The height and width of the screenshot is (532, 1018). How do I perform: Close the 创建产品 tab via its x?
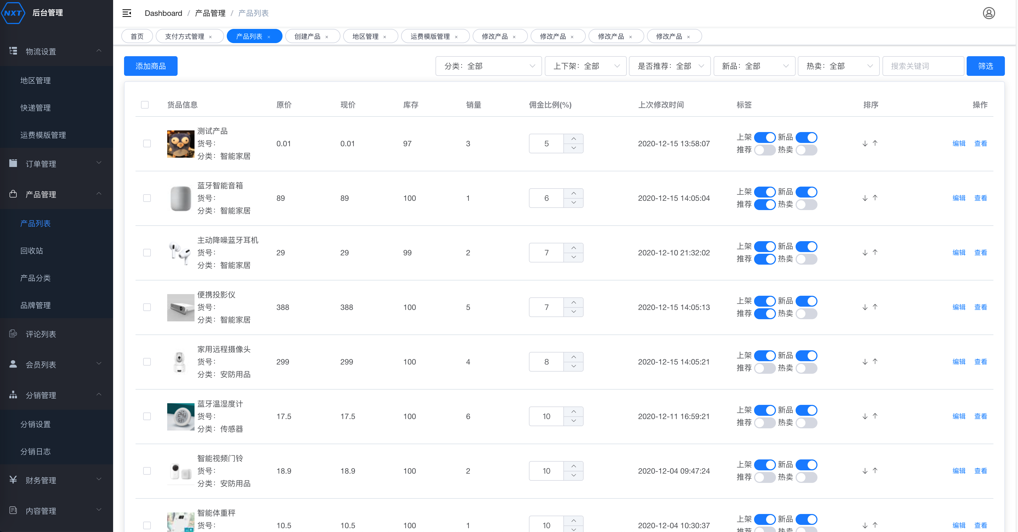[x=327, y=37]
